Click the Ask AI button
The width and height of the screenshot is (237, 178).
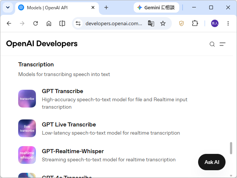pos(212,162)
